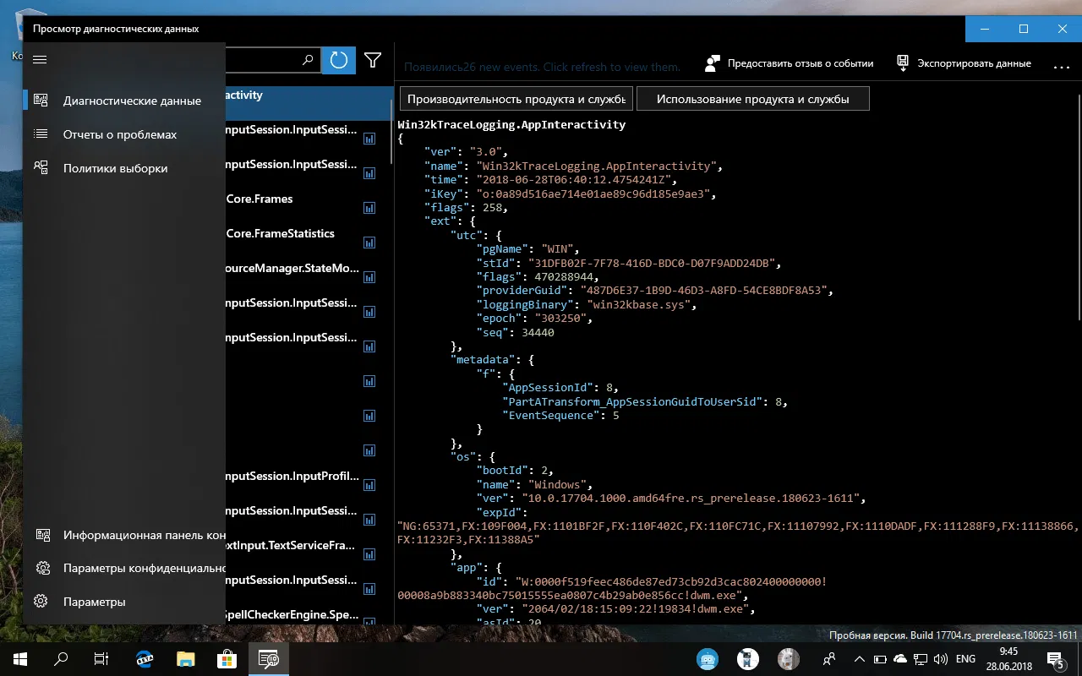Click Параметры gear settings item
This screenshot has height=676, width=1082.
click(94, 602)
